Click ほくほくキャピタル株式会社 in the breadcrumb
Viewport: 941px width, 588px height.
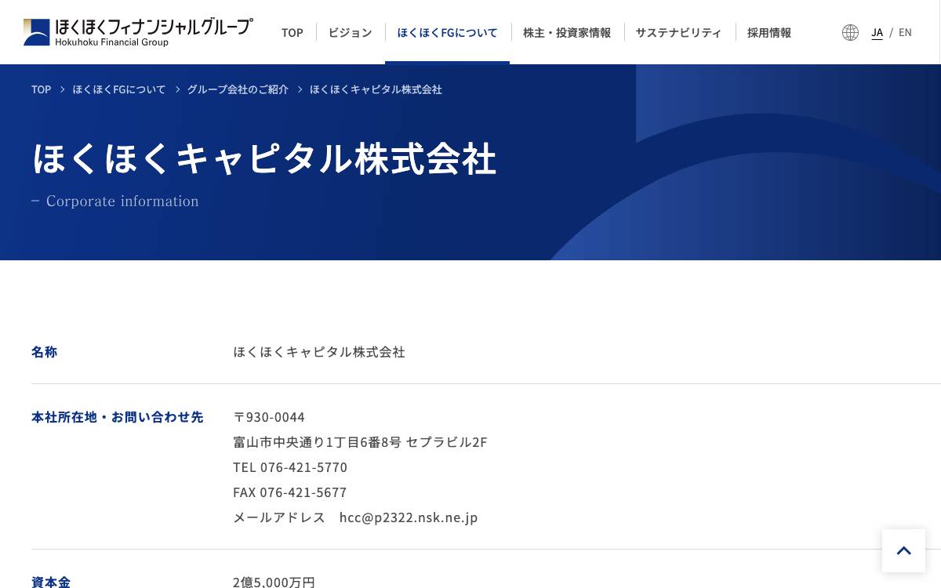coord(376,89)
